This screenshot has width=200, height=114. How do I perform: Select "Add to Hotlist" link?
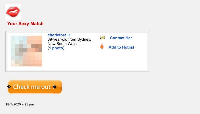click(121, 47)
